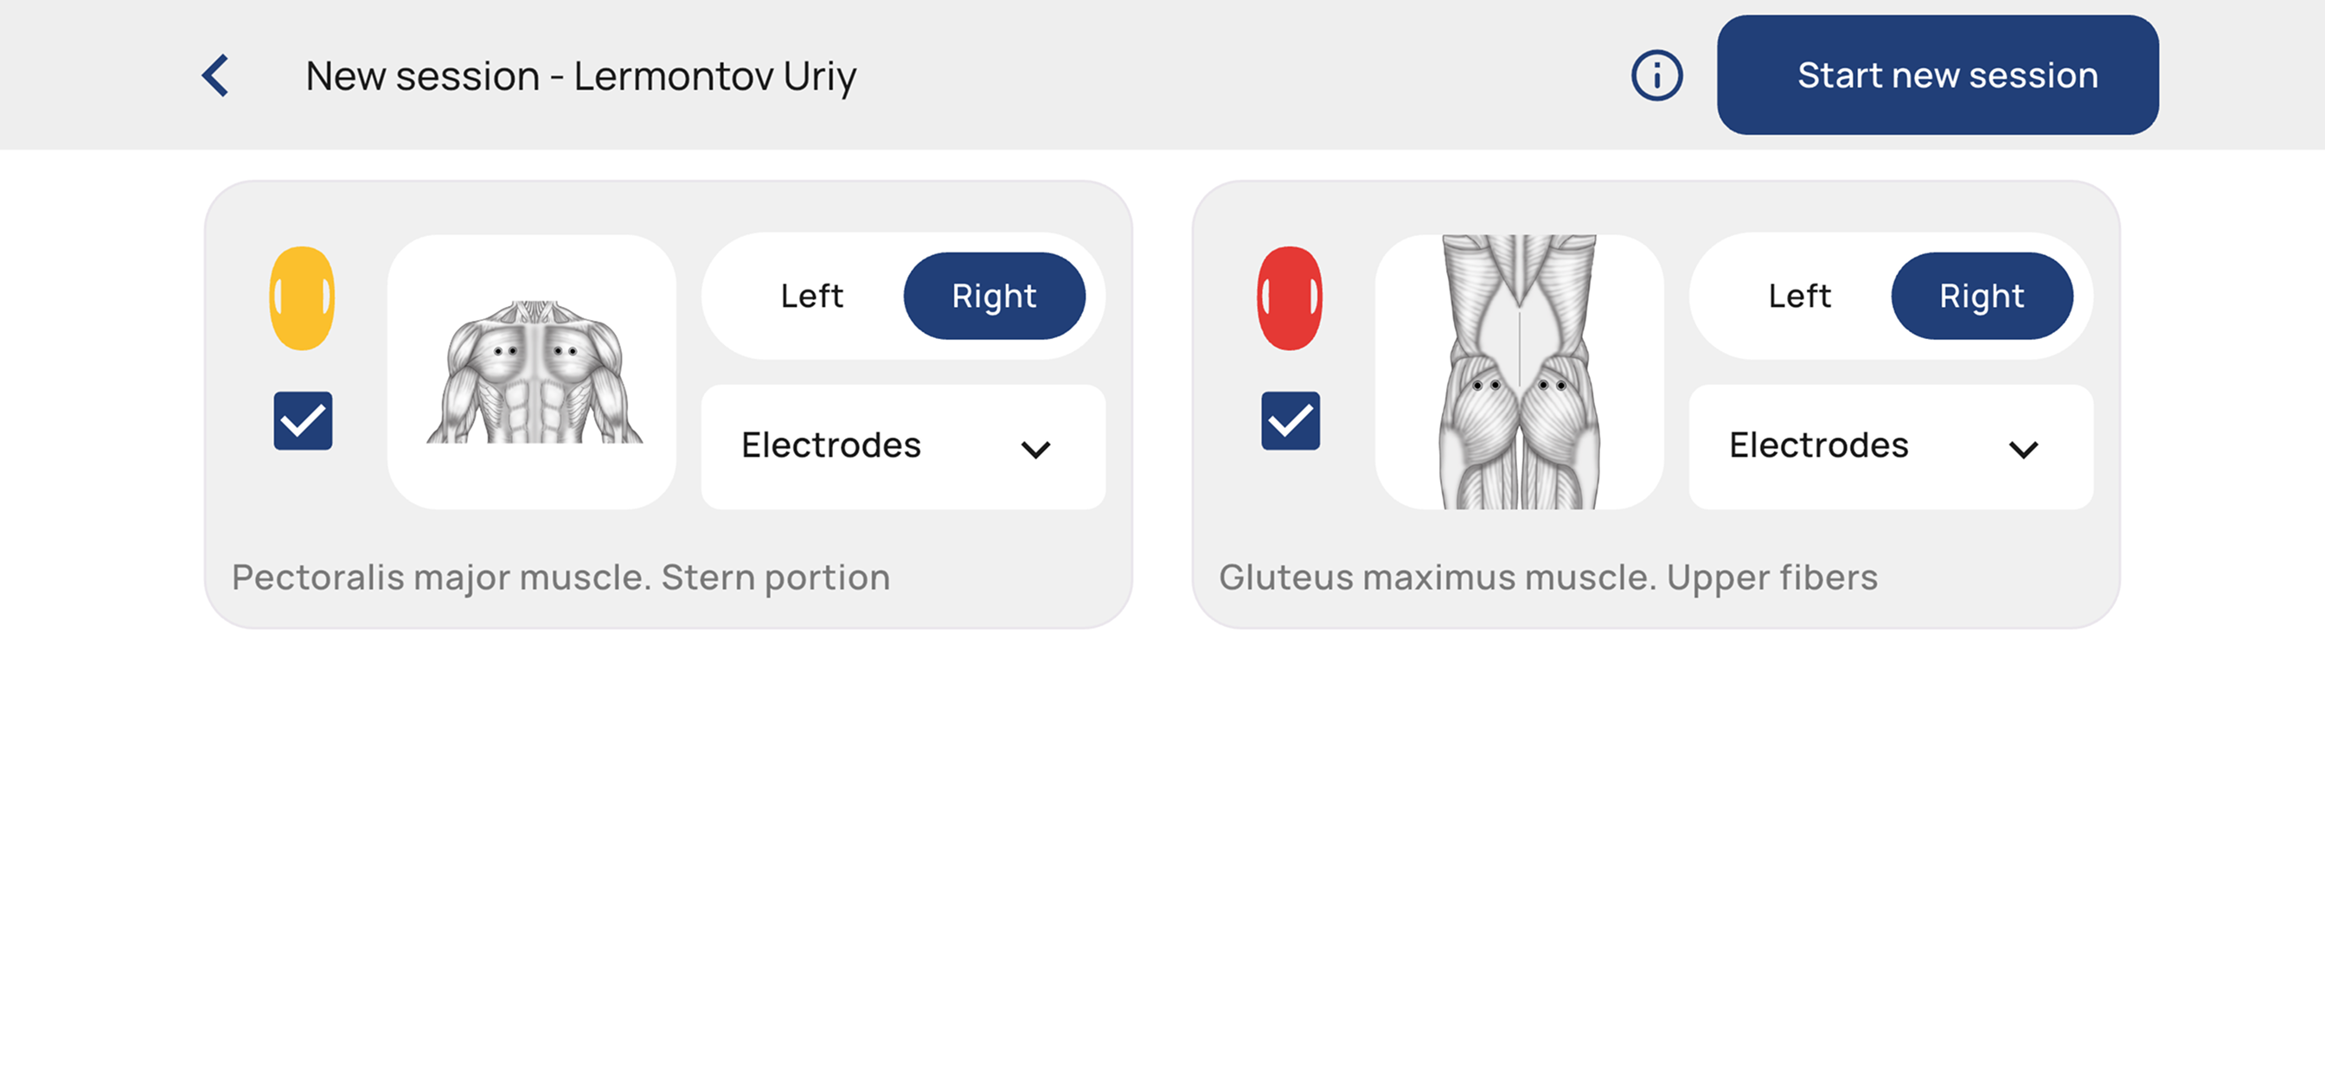Click the Gluteus maximus muscle label
This screenshot has width=2325, height=1074.
pos(1548,578)
